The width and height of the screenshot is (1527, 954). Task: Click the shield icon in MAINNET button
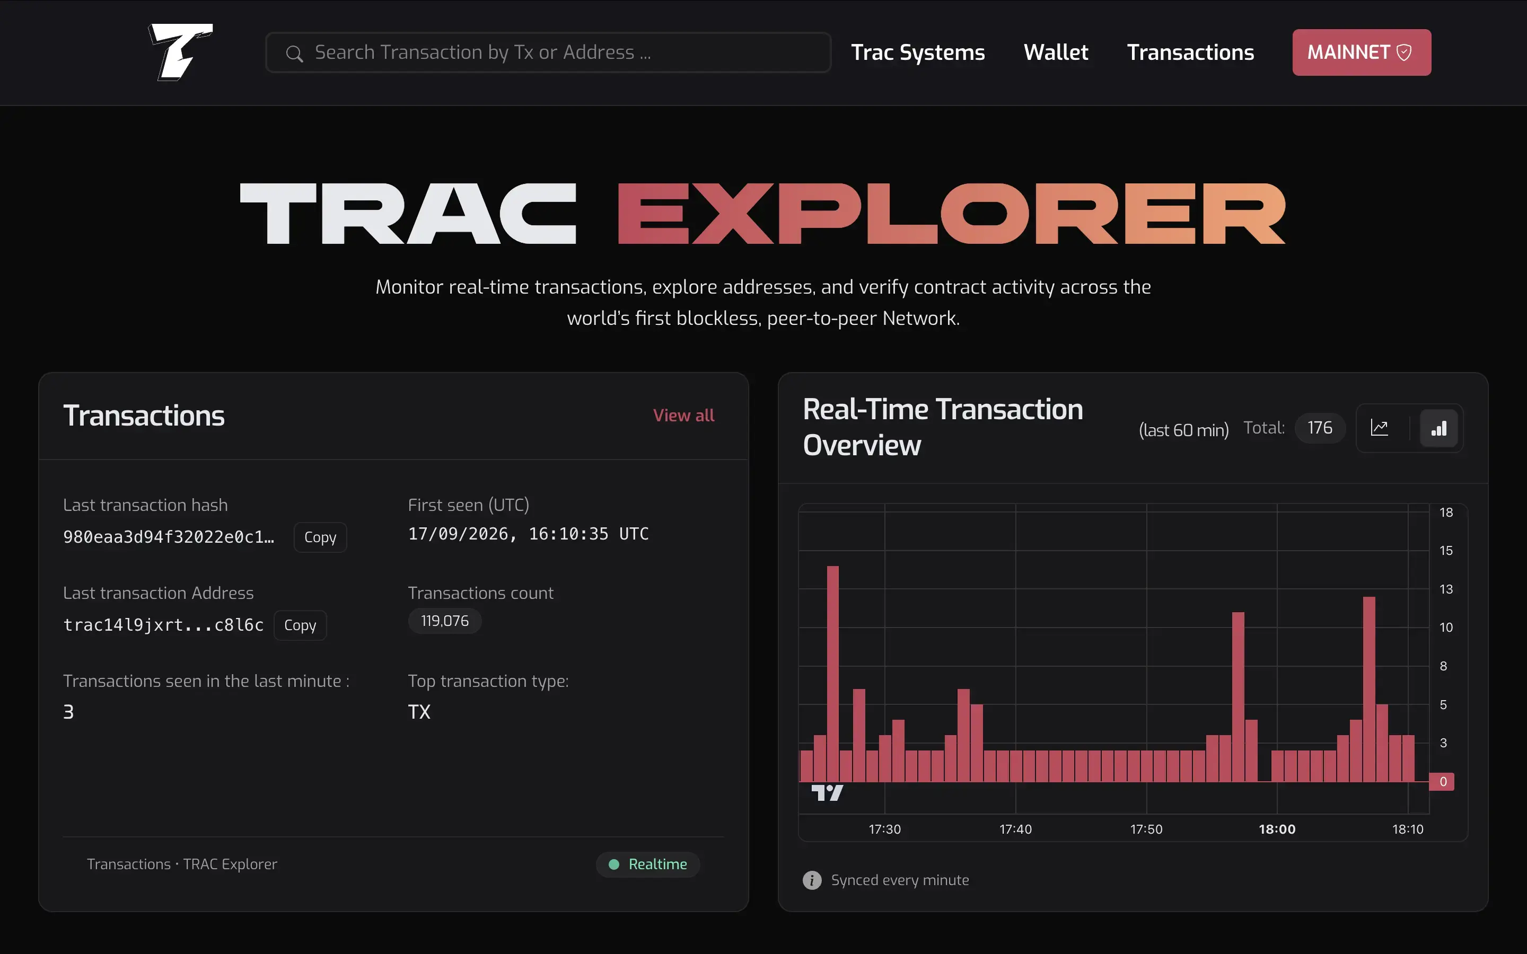pyautogui.click(x=1404, y=52)
